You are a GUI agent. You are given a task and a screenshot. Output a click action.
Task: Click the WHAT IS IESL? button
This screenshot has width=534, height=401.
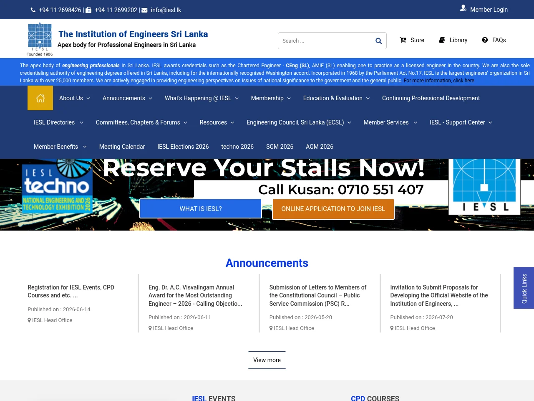coord(201,209)
